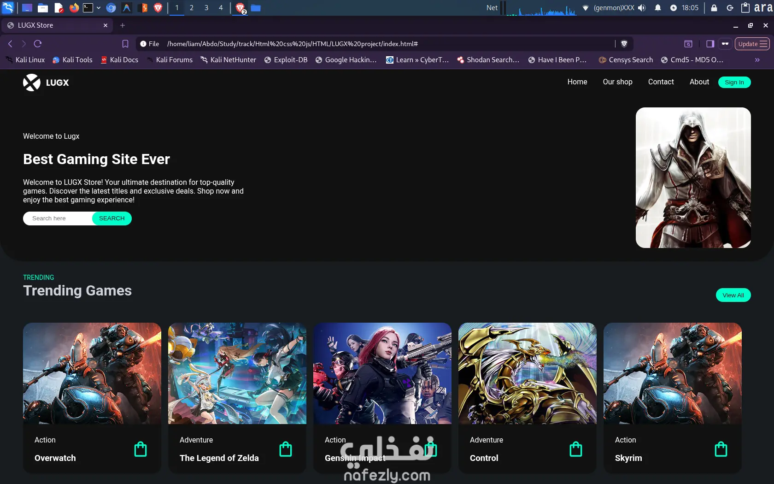The image size is (774, 484).
Task: Close the LUGX Store tab
Action: [106, 25]
